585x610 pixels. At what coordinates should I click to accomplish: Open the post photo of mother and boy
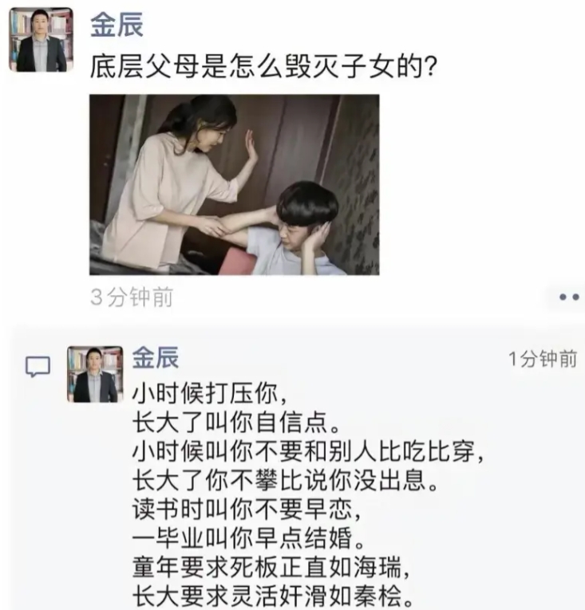235,185
